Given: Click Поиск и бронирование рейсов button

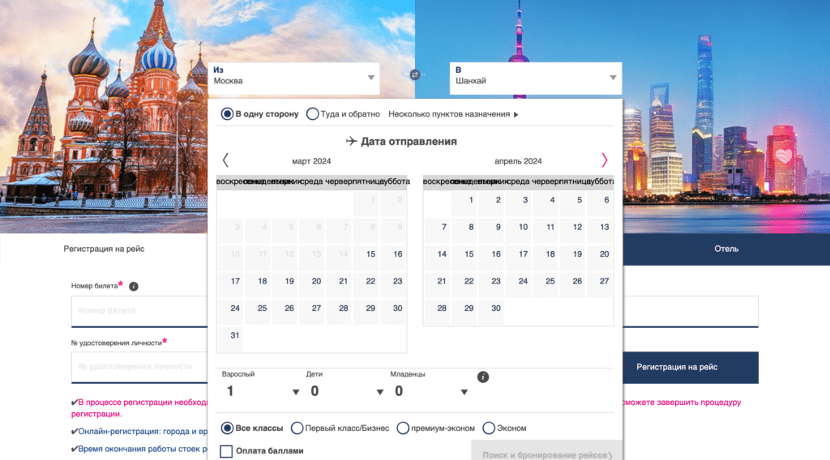Looking at the screenshot, I should (547, 454).
